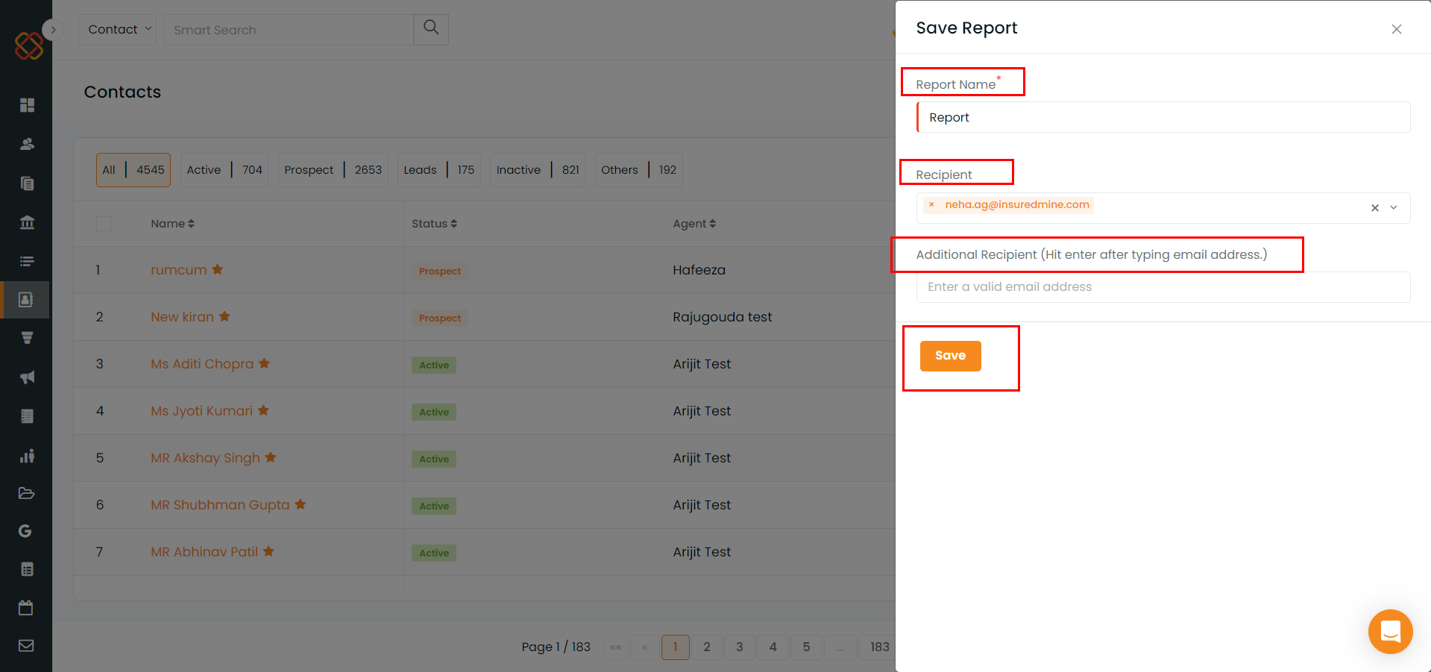The height and width of the screenshot is (672, 1431).
Task: Open the megaphone campaigns icon in sidebar
Action: point(27,377)
